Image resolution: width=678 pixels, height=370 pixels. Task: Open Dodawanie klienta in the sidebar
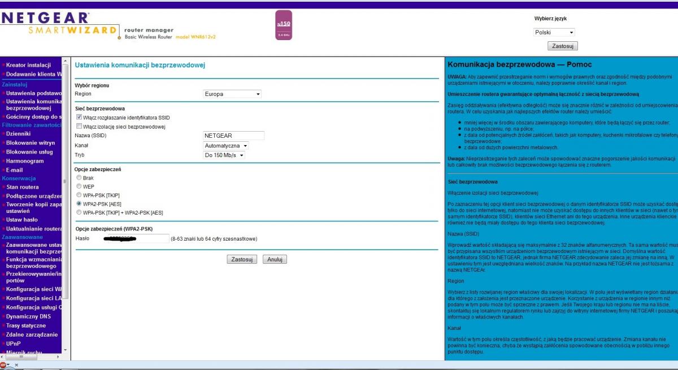tap(33, 74)
